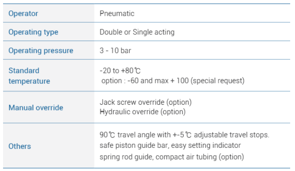This screenshot has width=295, height=171.
Task: Click the Manual override label
Action: (36, 108)
